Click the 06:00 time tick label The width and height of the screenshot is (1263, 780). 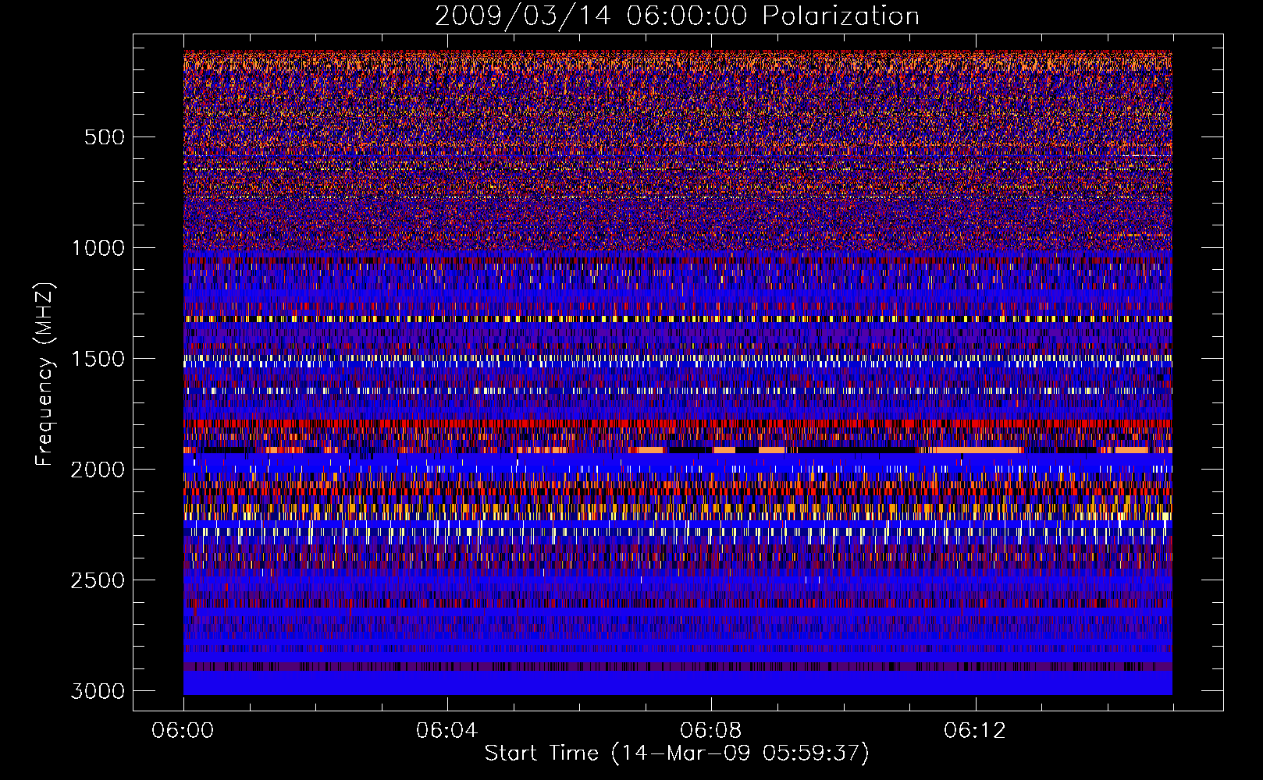pyautogui.click(x=183, y=731)
